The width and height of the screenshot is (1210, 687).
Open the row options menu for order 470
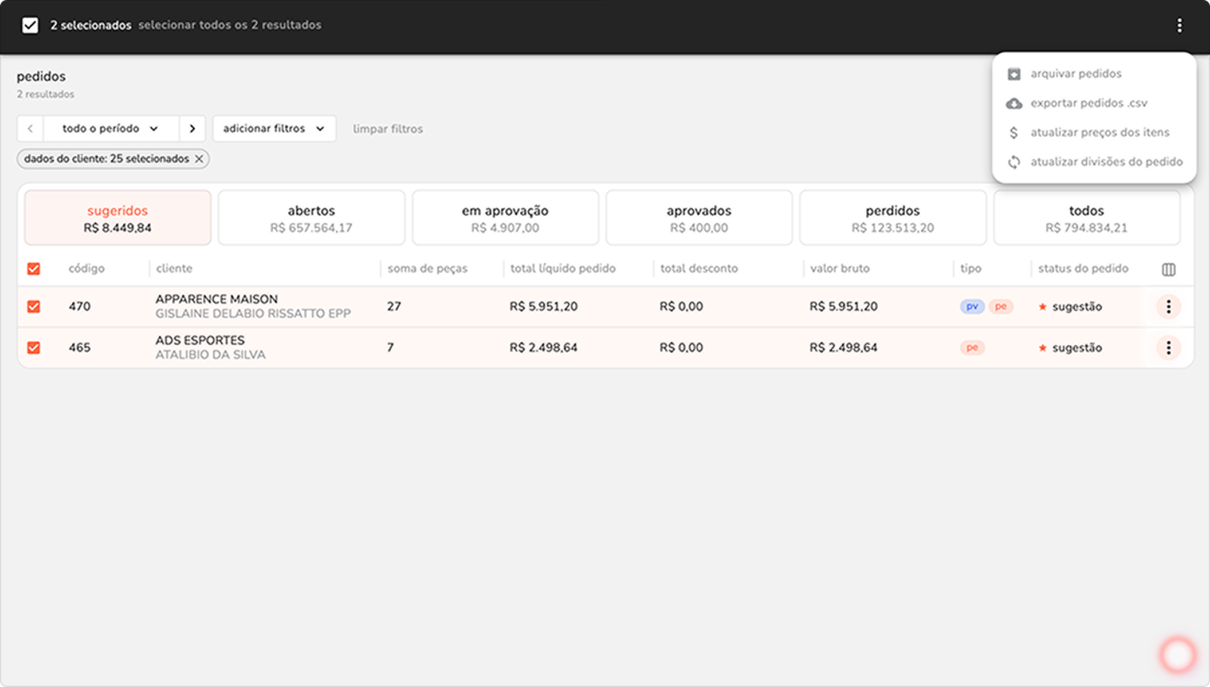tap(1169, 307)
